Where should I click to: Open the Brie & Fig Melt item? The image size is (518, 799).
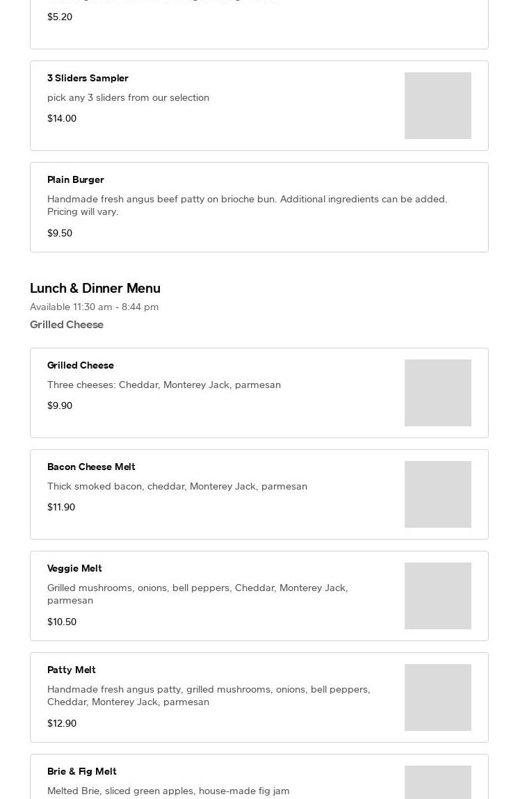point(82,771)
